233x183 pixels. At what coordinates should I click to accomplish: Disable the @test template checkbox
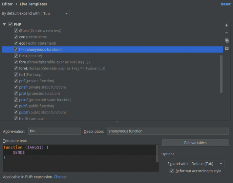(x=16, y=31)
